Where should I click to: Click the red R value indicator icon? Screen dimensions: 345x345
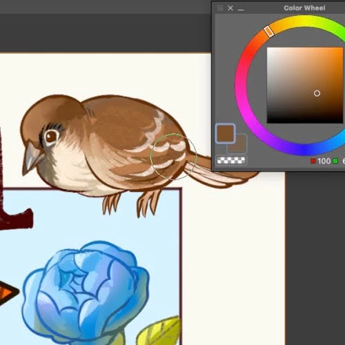click(x=313, y=161)
